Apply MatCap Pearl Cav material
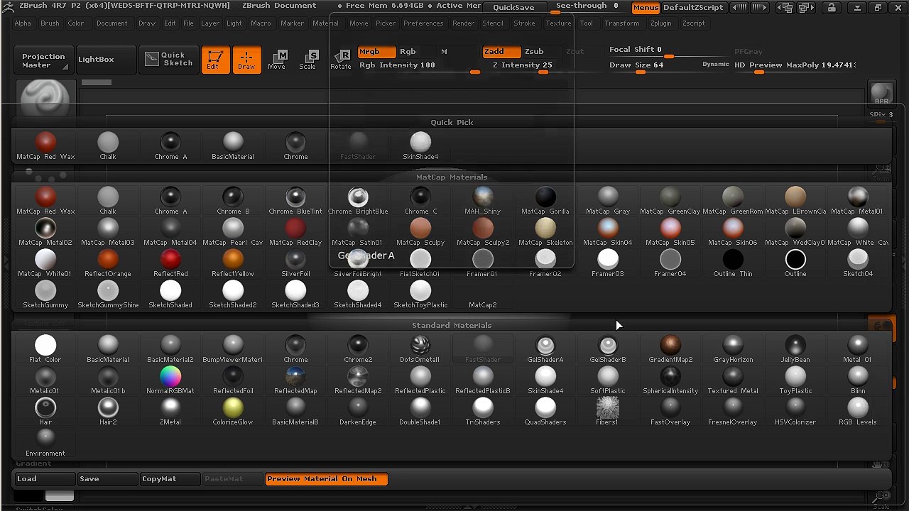Image resolution: width=909 pixels, height=511 pixels. pos(233,232)
